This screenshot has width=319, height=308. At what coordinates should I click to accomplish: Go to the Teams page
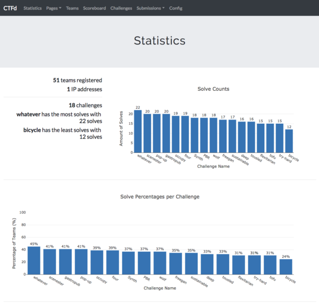click(x=72, y=8)
